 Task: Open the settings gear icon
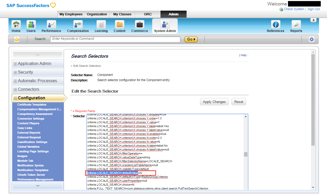pyautogui.click(x=312, y=39)
